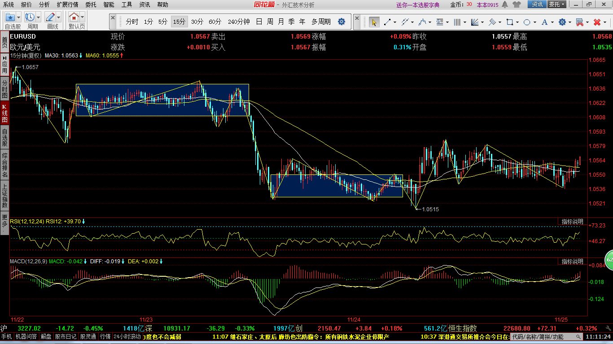Open the 综合排名 side tab
Screen dimensions: 613x344
tap(4, 164)
